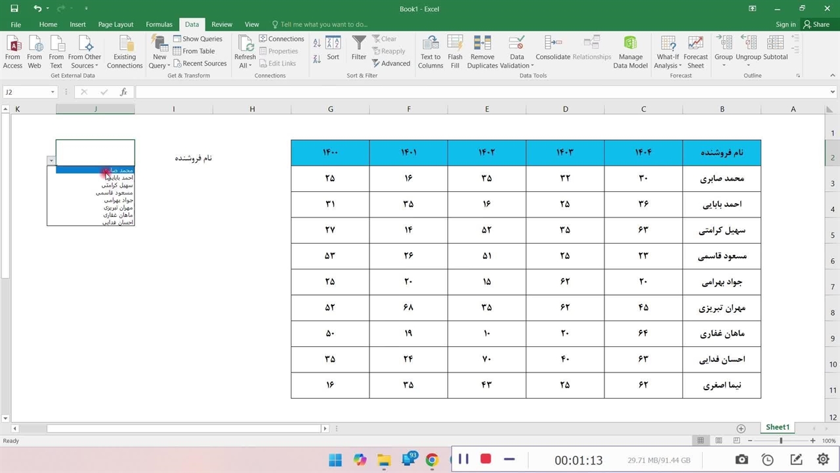This screenshot has width=840, height=473.
Task: Click Sort A to Z icon
Action: click(317, 43)
